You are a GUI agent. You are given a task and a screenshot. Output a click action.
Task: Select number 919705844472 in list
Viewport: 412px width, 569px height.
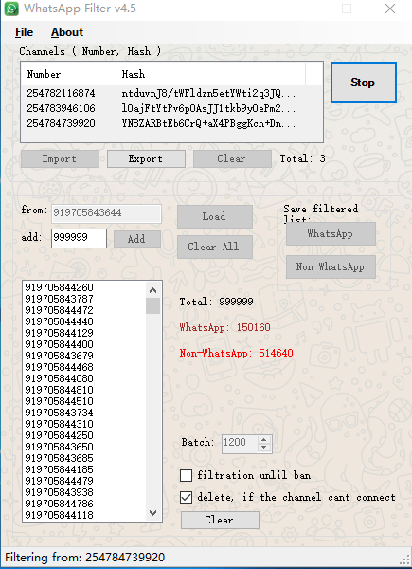pyautogui.click(x=59, y=310)
